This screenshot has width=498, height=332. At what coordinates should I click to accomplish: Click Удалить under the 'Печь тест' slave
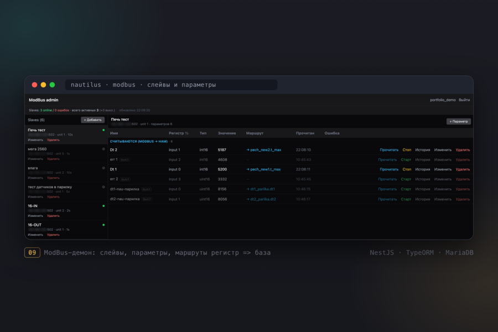tap(53, 140)
